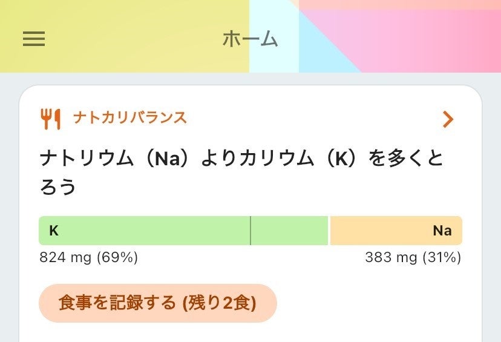Click empty white space right of 食事を記録する
Viewport: 501px width, 342px height.
click(375, 303)
